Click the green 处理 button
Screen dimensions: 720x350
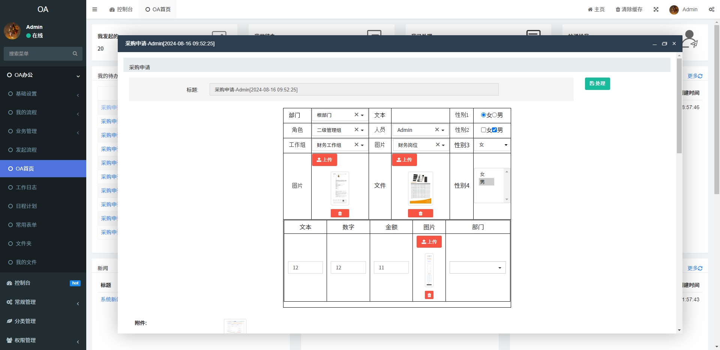point(597,84)
